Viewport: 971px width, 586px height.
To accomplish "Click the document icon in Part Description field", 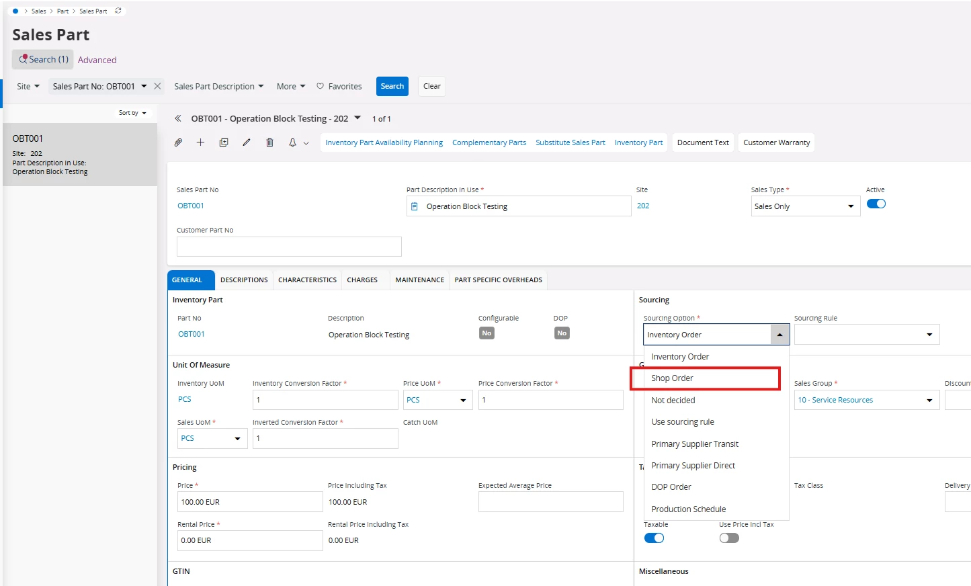I will tap(415, 206).
